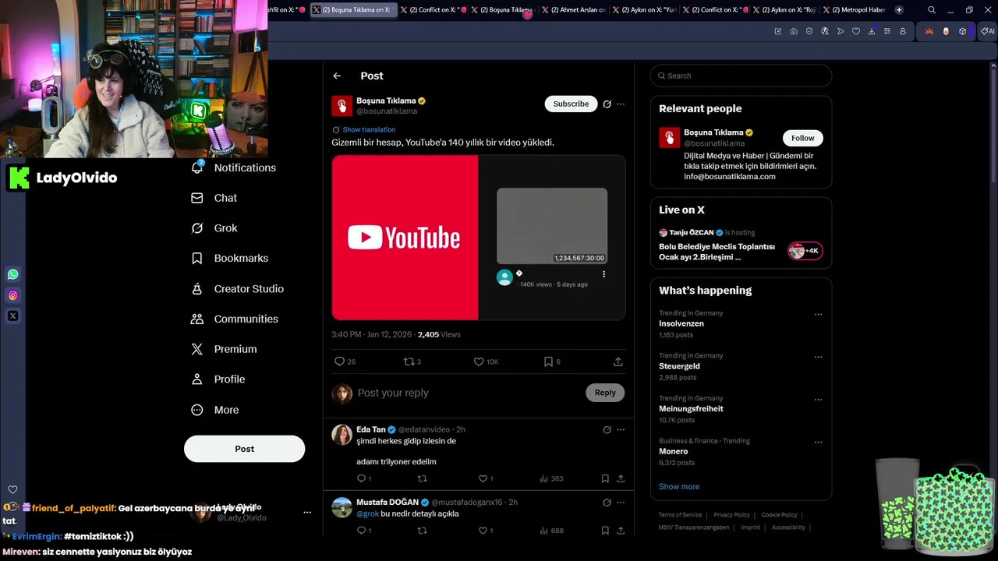Image resolution: width=998 pixels, height=561 pixels.
Task: Open more options for Insolvenzen trend
Action: tap(818, 315)
